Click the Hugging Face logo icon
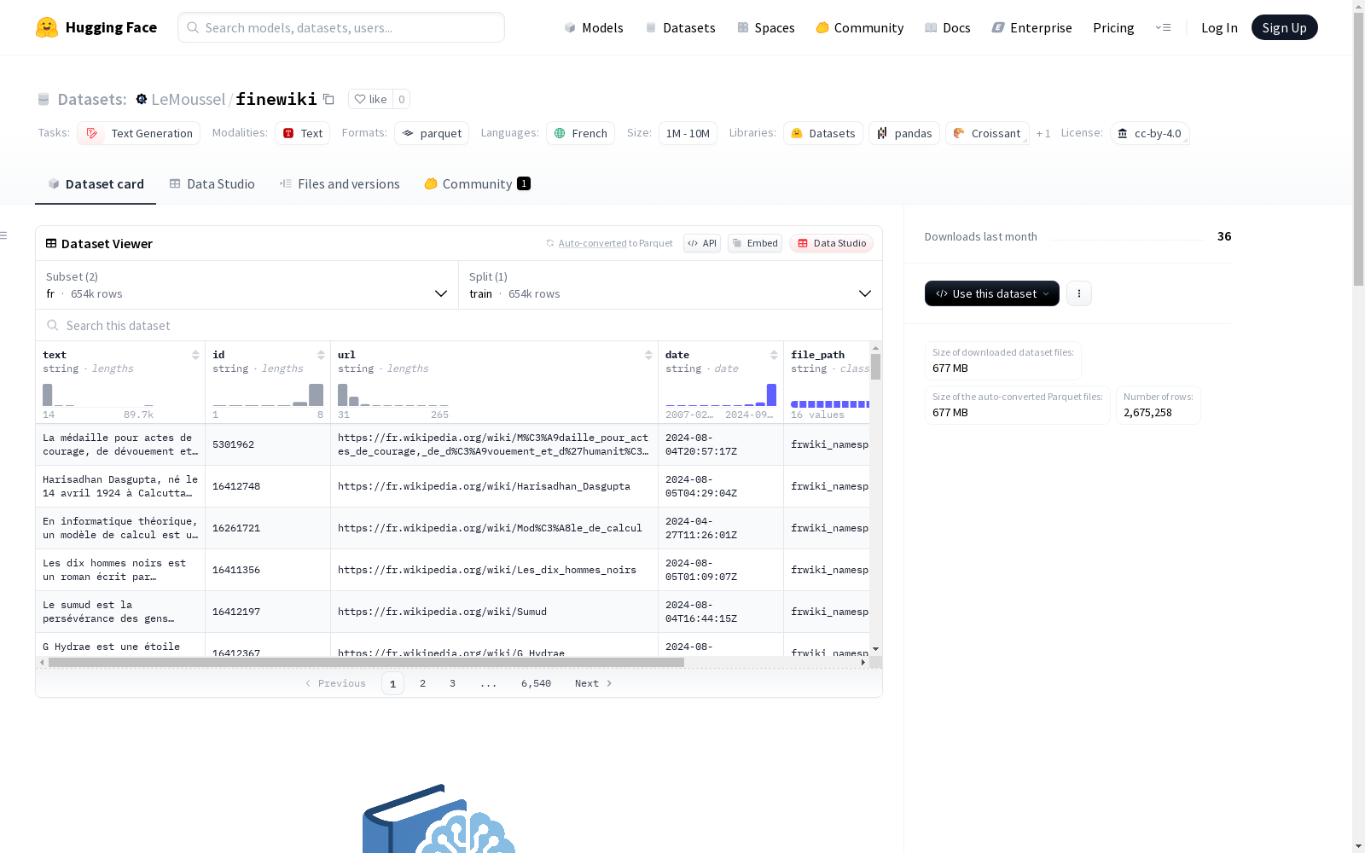This screenshot has width=1365, height=853. coord(47,27)
